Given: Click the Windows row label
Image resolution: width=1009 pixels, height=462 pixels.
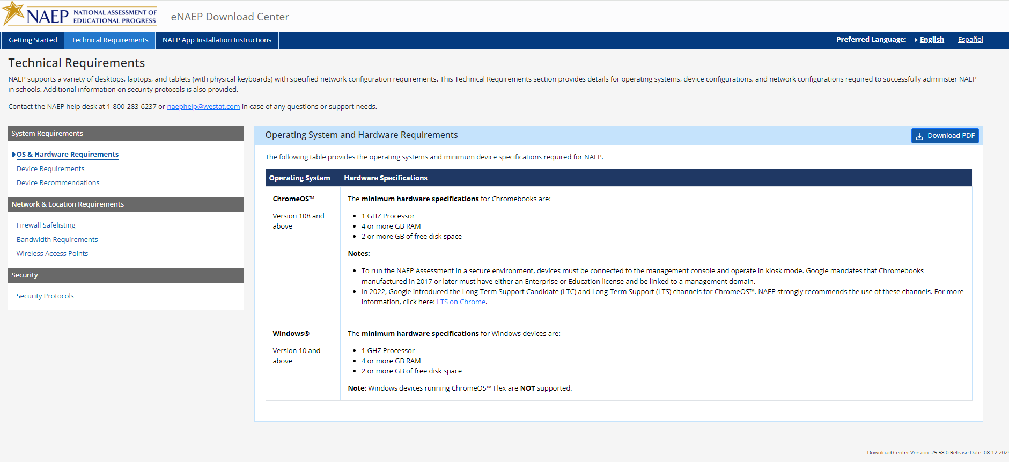Looking at the screenshot, I should point(291,334).
